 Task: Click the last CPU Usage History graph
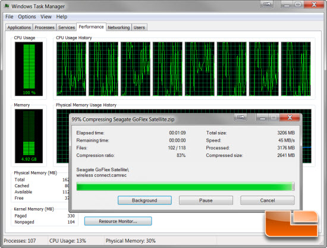point(295,69)
